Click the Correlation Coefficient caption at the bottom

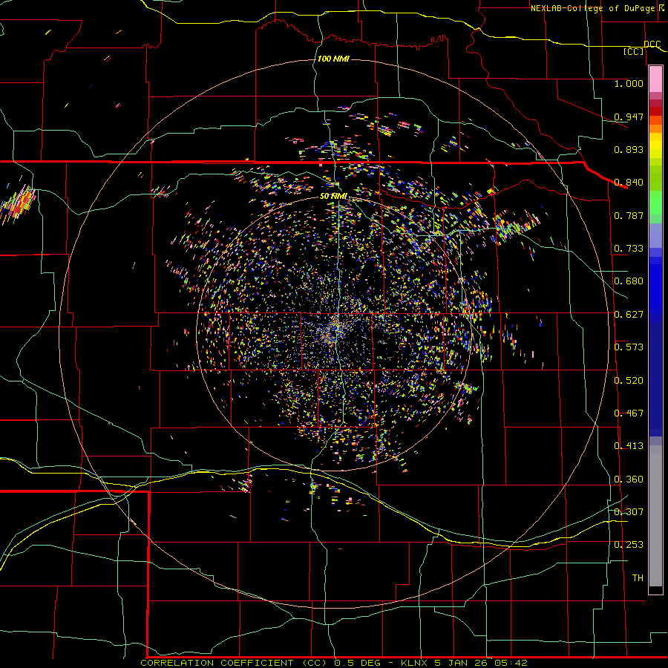point(334,663)
